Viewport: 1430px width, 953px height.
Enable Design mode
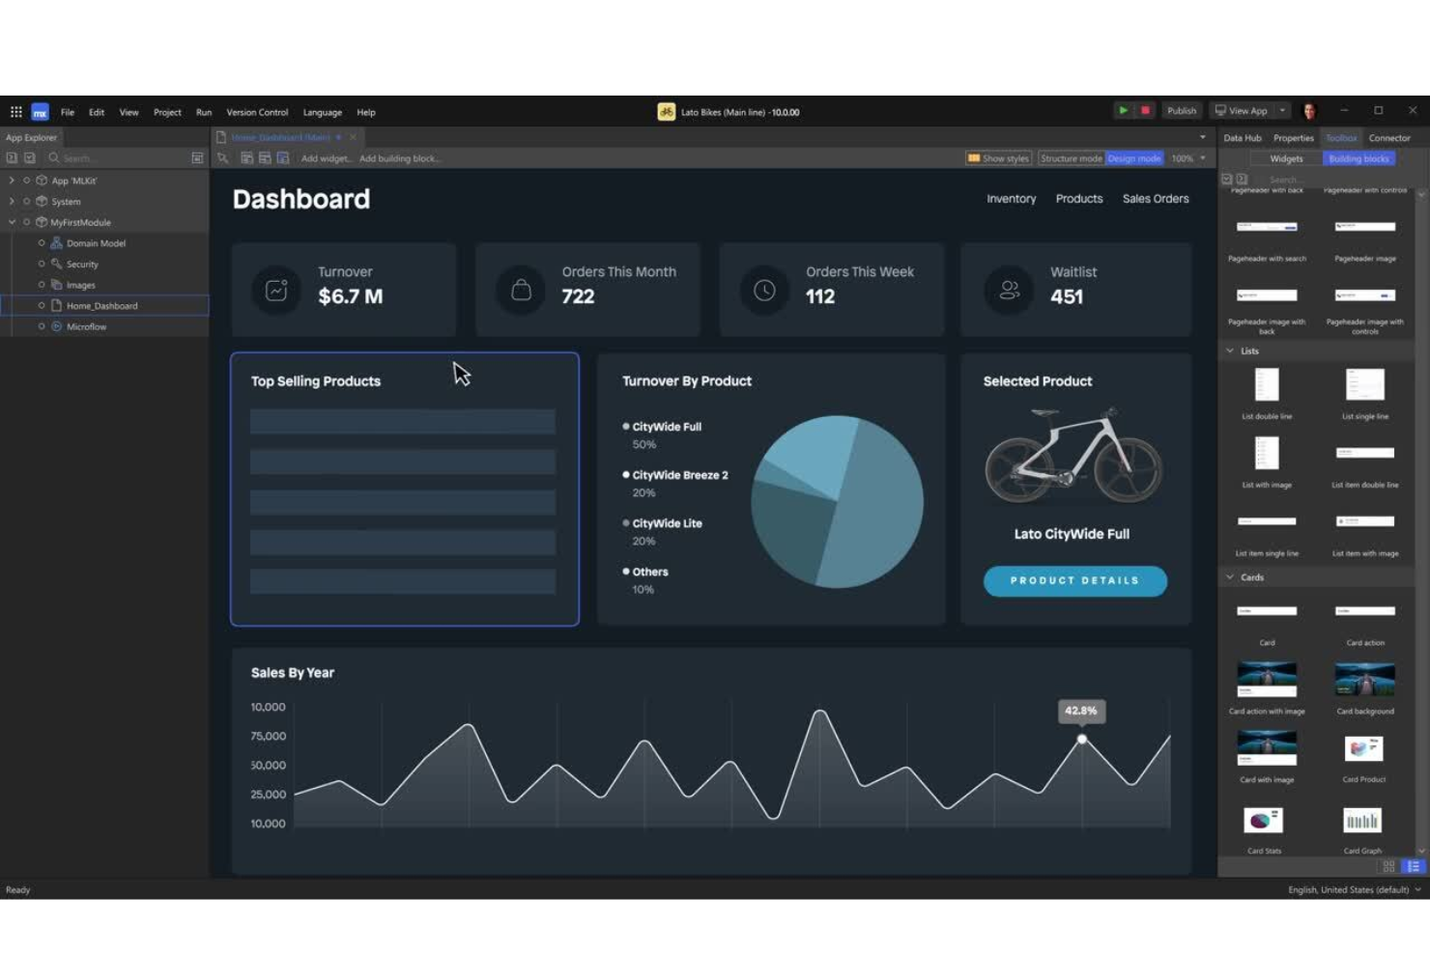(1133, 157)
